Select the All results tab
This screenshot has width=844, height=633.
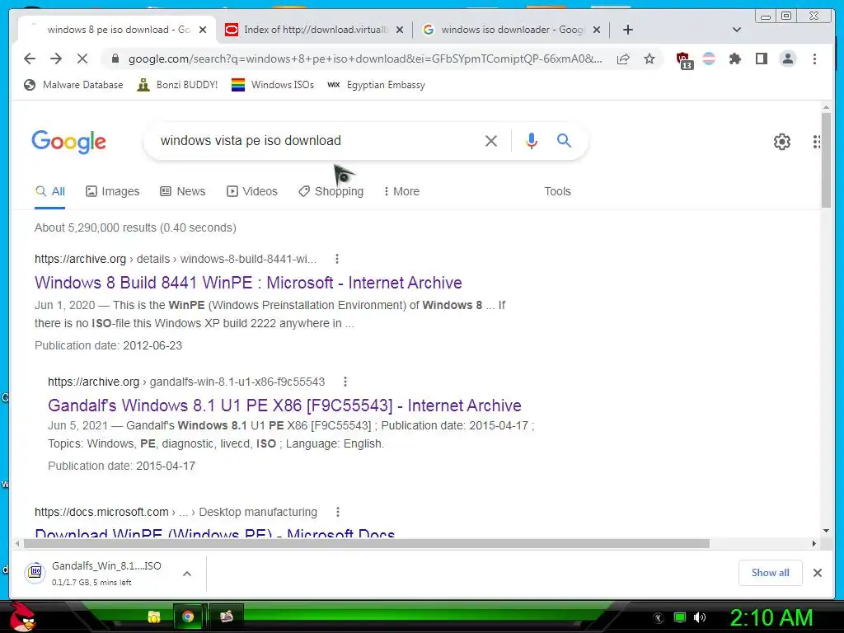(50, 191)
